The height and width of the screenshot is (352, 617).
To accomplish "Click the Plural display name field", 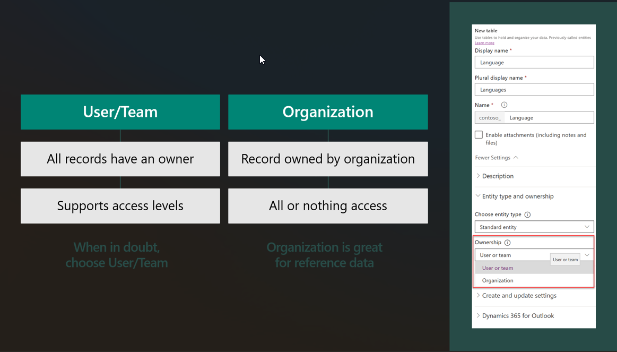I will (x=534, y=89).
